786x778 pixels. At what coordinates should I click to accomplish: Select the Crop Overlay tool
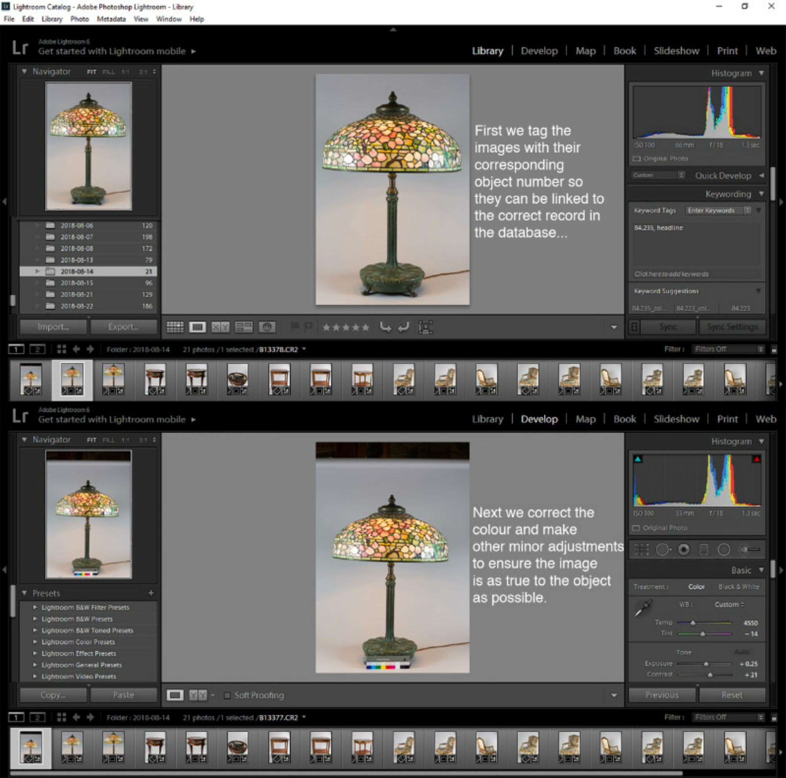pos(641,549)
